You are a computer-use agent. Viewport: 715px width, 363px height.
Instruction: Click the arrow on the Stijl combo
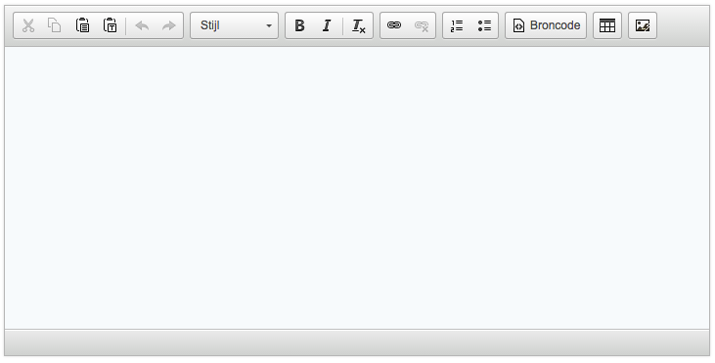click(269, 26)
